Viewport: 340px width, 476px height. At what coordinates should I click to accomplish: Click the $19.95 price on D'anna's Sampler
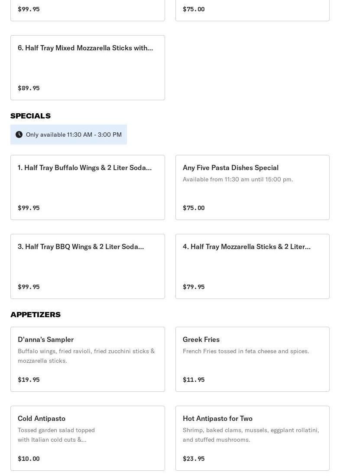click(29, 380)
